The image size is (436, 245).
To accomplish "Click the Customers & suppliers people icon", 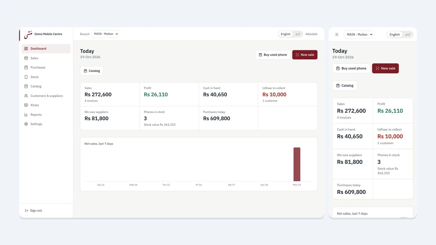I will coord(26,96).
